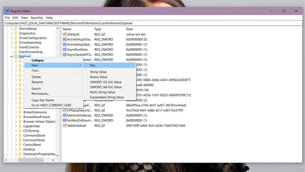The height and width of the screenshot is (172, 305).
Task: Click the BrowseNewProcess folder icon
Action: click(20, 117)
